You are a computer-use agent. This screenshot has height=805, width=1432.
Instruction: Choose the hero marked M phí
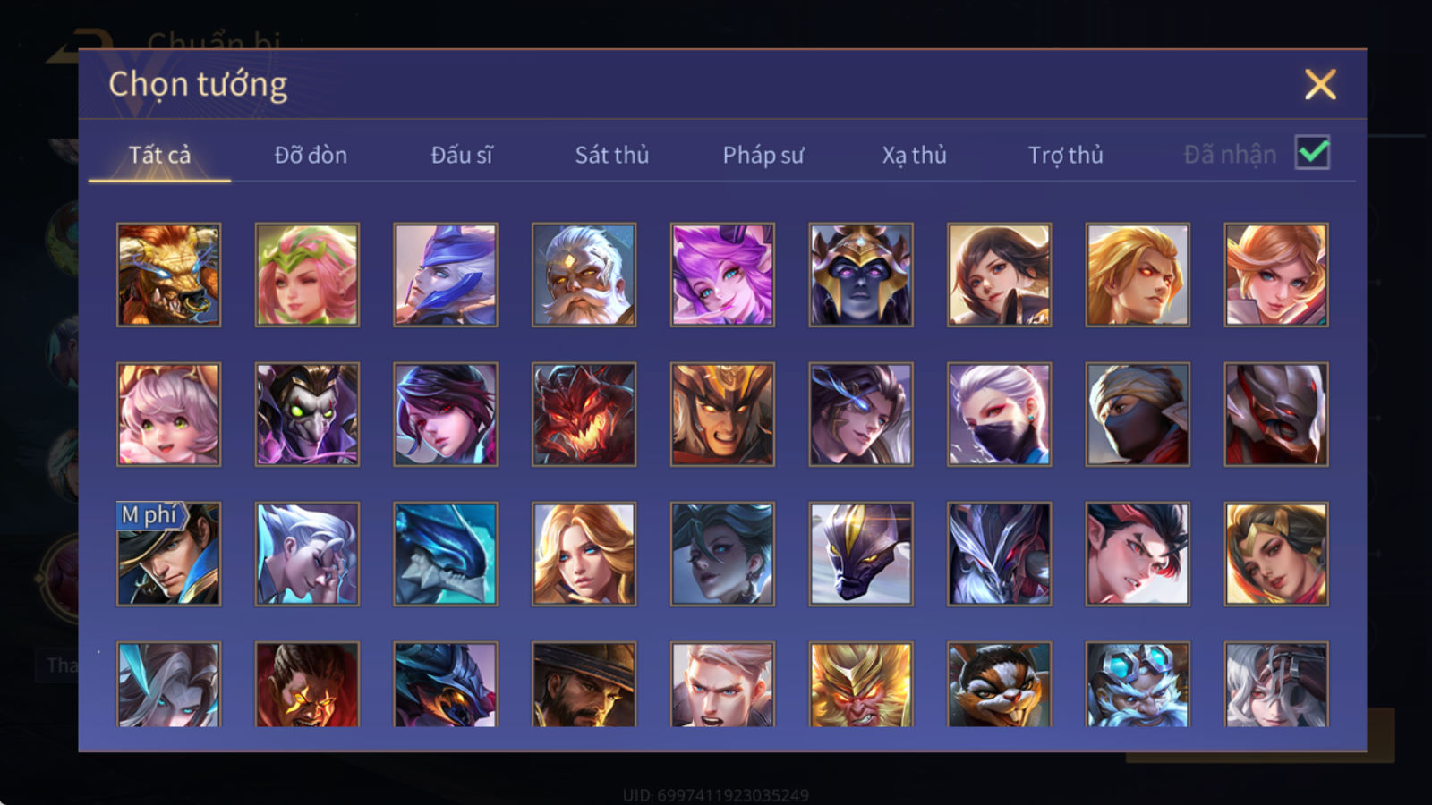(x=168, y=554)
